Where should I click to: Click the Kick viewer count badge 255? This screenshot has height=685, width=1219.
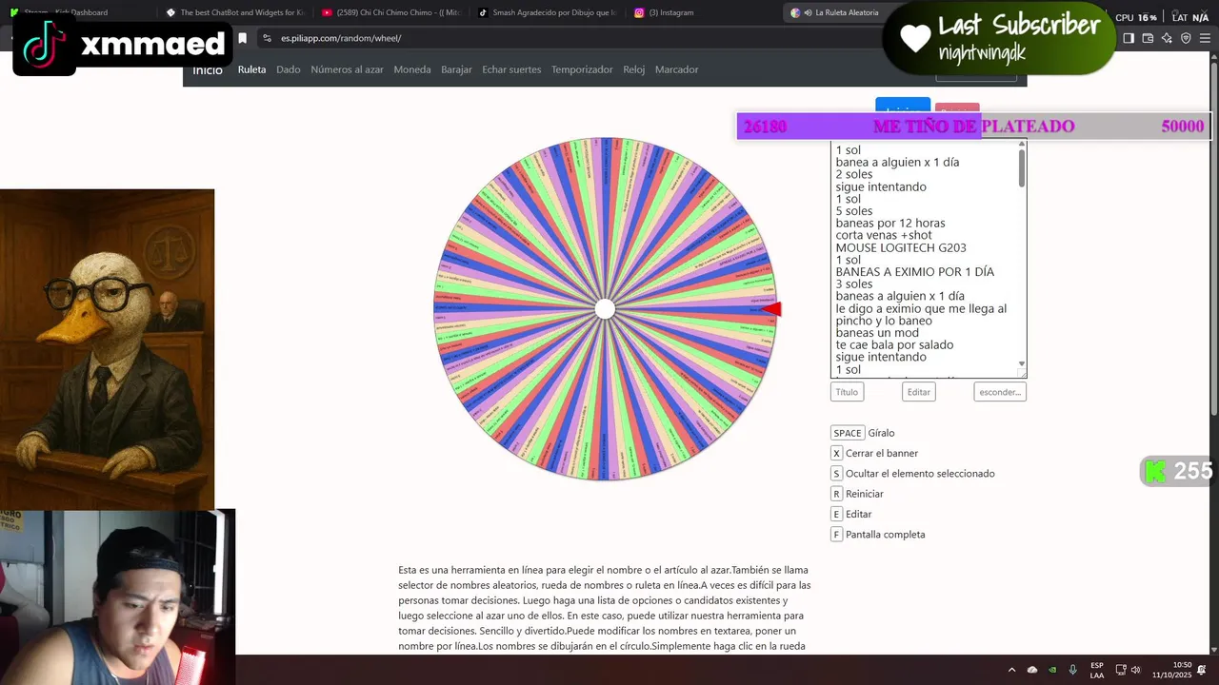pyautogui.click(x=1179, y=471)
